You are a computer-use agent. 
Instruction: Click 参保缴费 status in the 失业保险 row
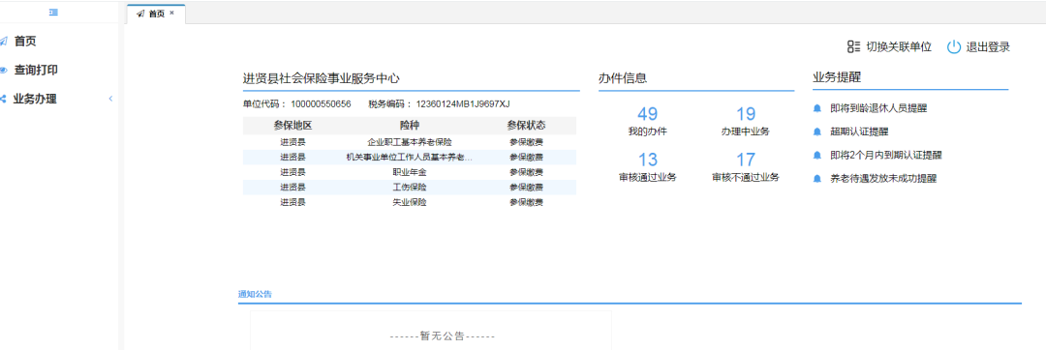tap(526, 202)
